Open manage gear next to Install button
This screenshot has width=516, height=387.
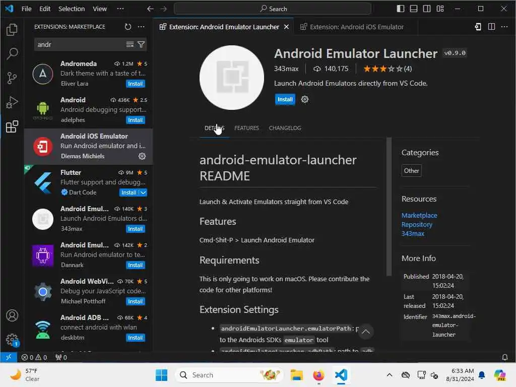tap(305, 99)
